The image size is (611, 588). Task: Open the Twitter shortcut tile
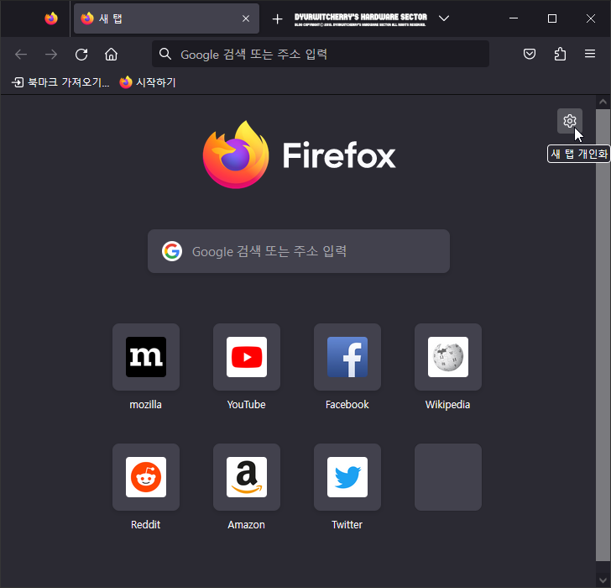[347, 477]
